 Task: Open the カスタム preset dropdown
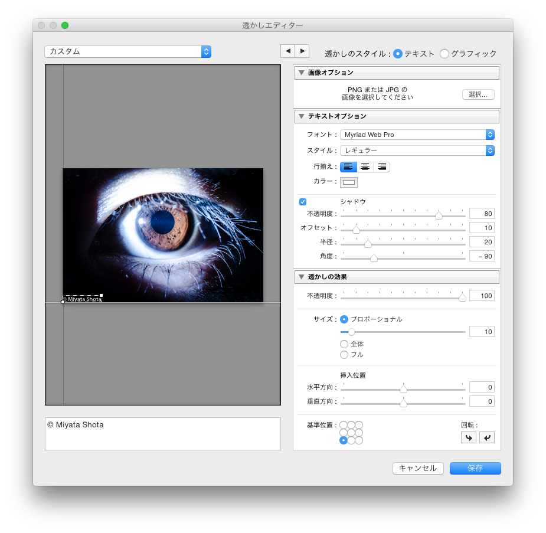click(128, 51)
